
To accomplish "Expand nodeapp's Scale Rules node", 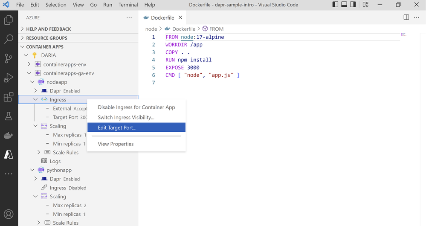I will click(x=39, y=152).
